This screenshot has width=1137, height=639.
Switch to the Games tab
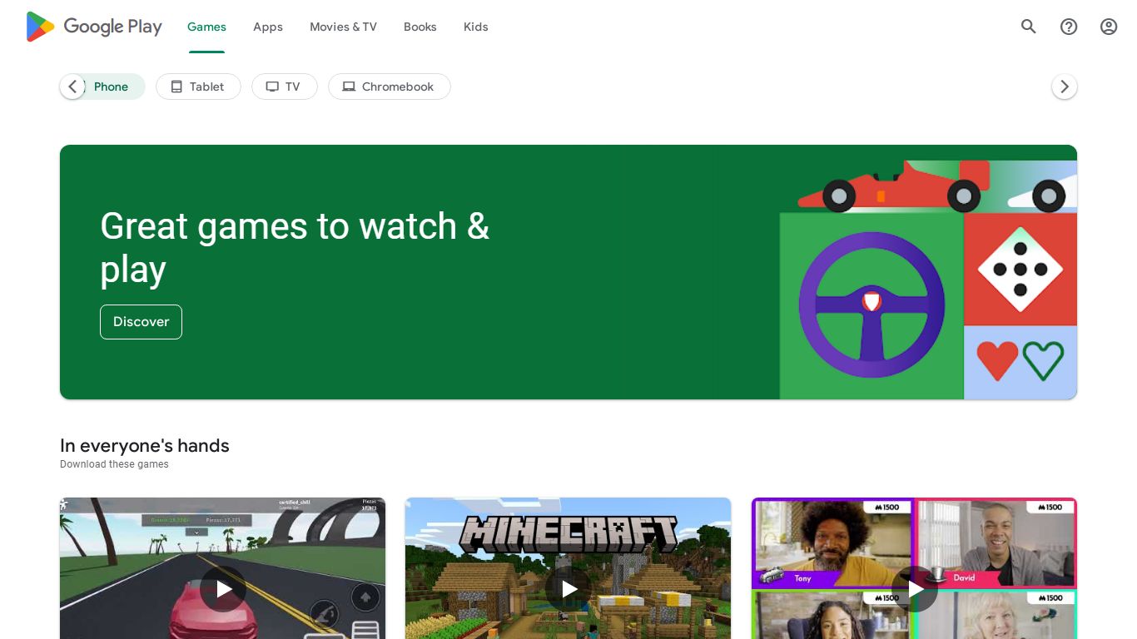point(206,27)
